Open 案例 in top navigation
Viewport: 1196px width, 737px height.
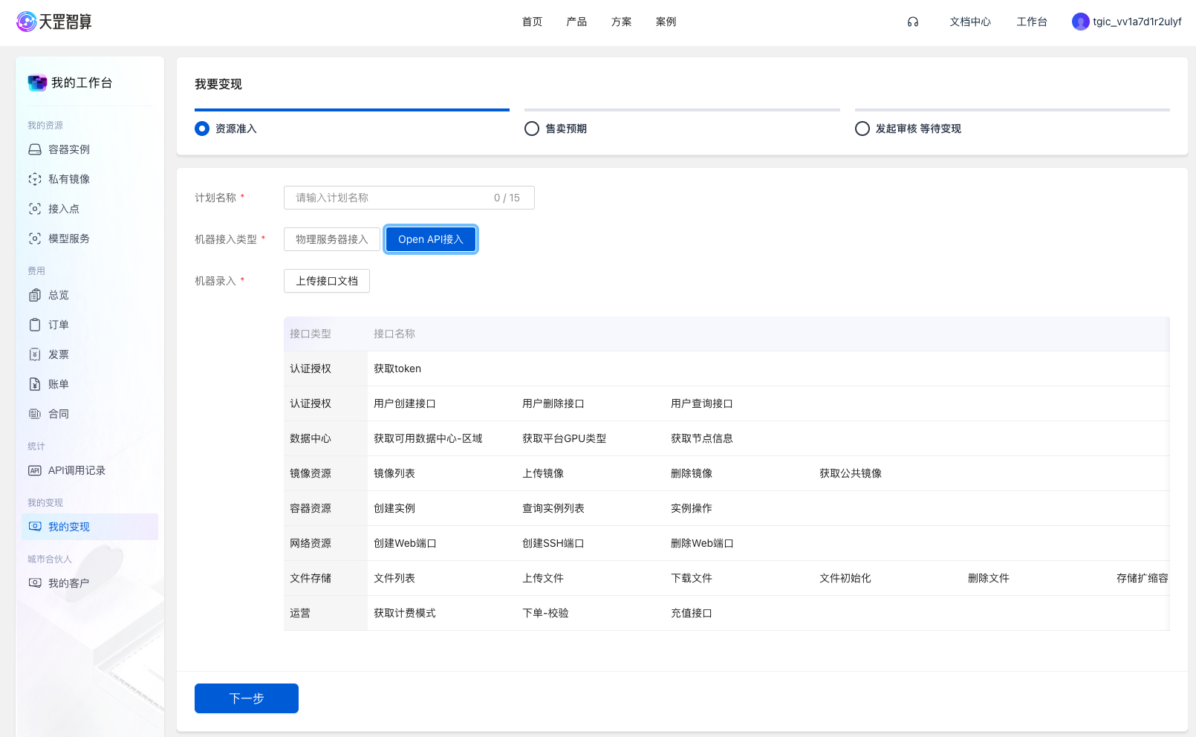(666, 22)
